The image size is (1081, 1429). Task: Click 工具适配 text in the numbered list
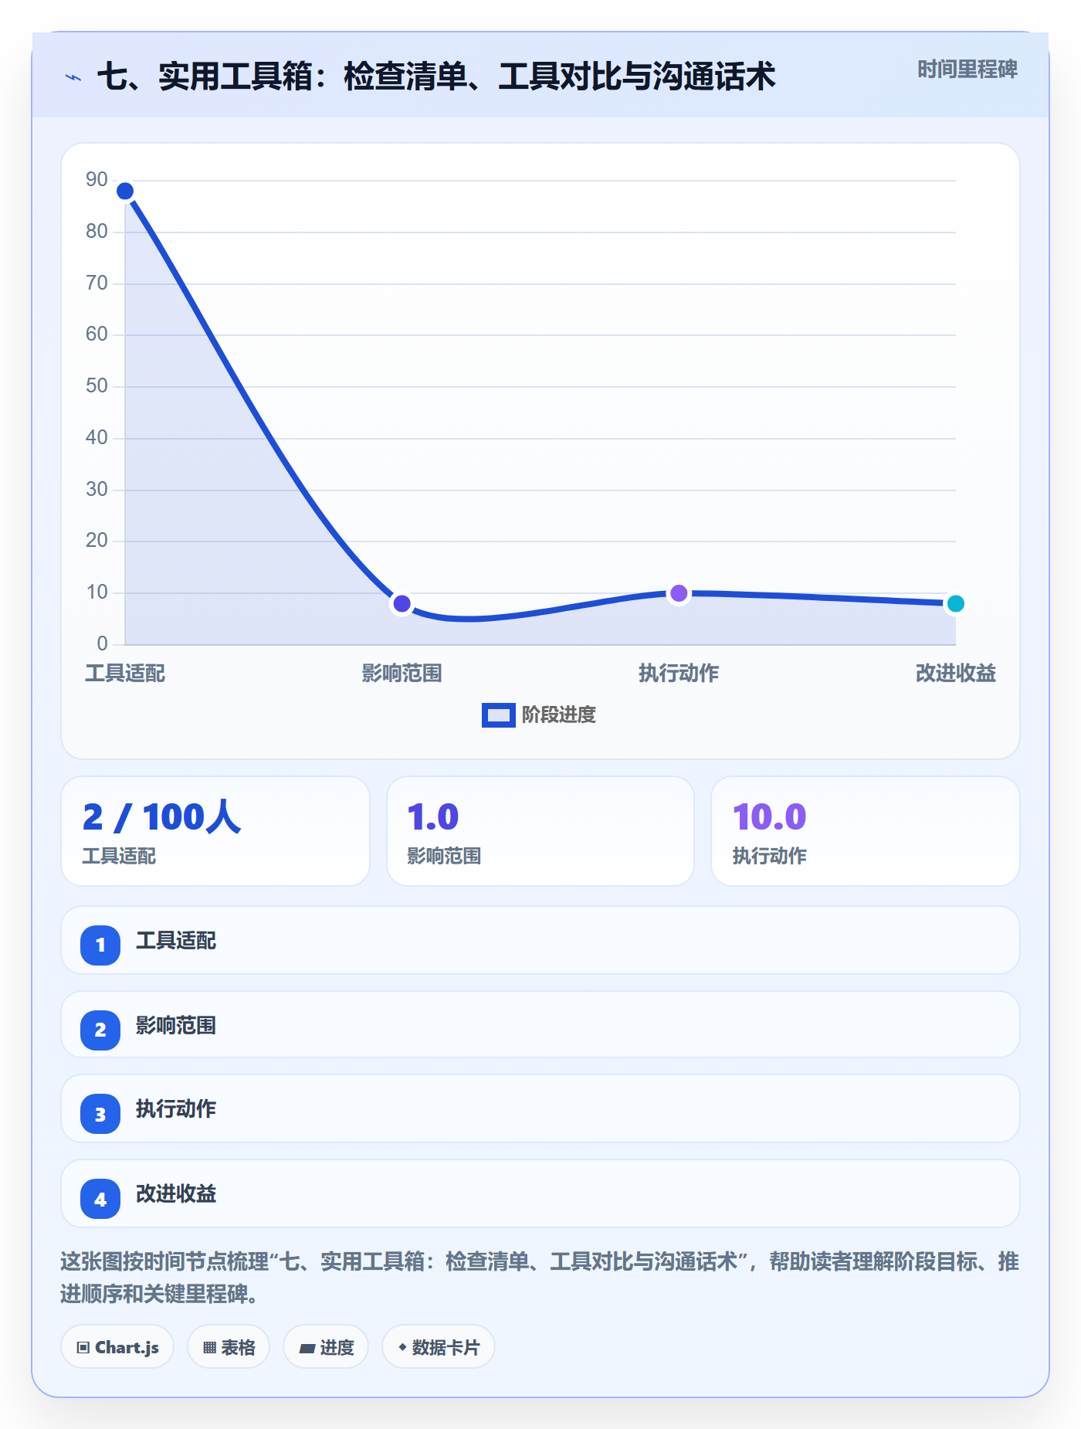pyautogui.click(x=176, y=941)
